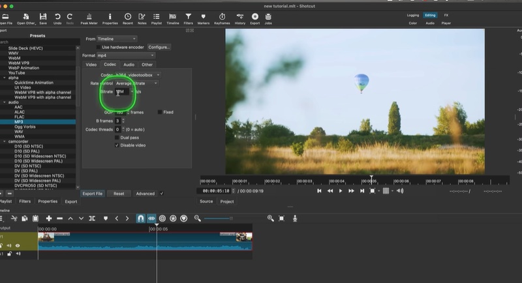Click the Advanced button

[x=145, y=194]
